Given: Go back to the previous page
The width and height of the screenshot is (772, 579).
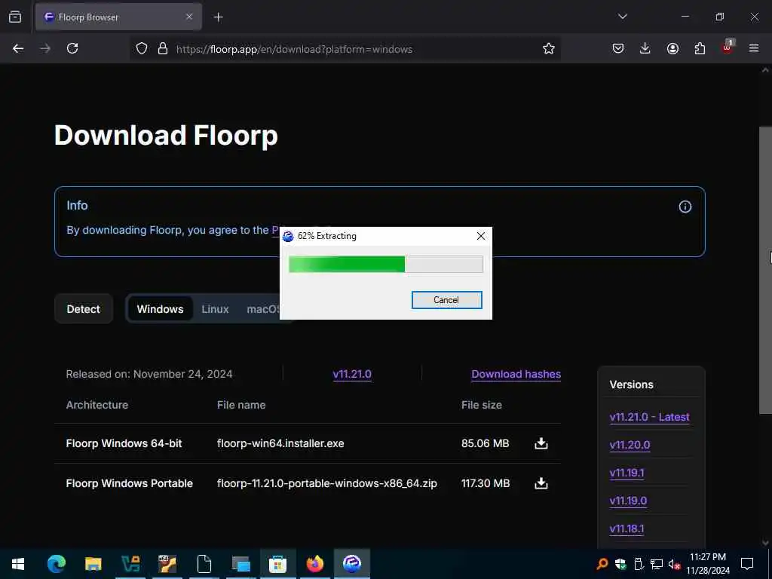Looking at the screenshot, I should (18, 48).
